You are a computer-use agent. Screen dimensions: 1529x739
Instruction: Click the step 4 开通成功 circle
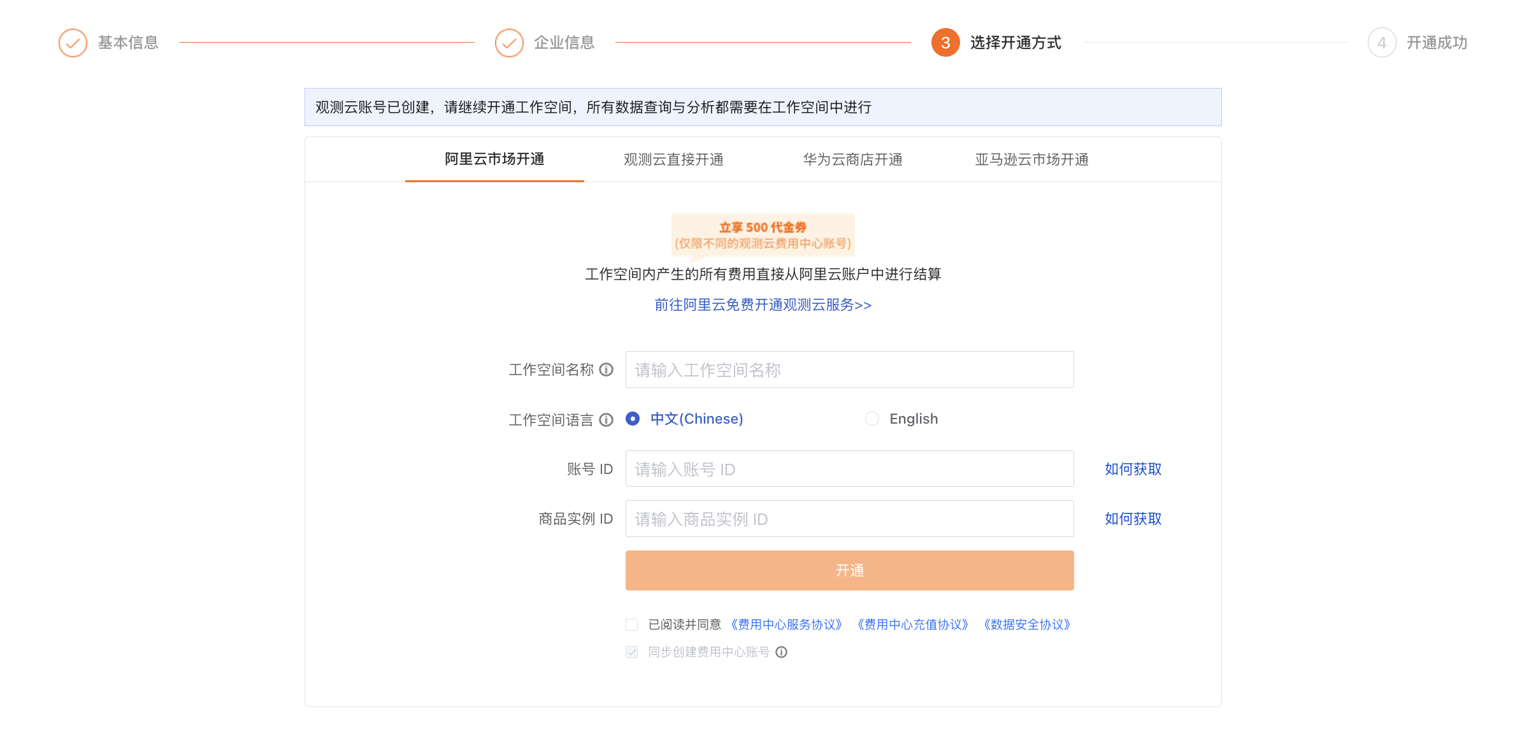click(x=1382, y=43)
